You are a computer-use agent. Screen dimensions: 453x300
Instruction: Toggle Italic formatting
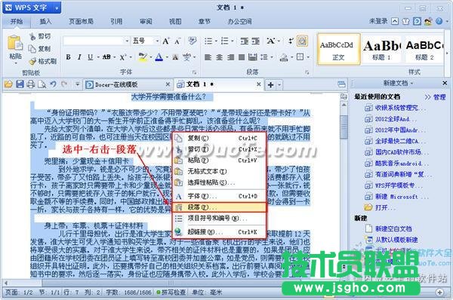pos(79,57)
